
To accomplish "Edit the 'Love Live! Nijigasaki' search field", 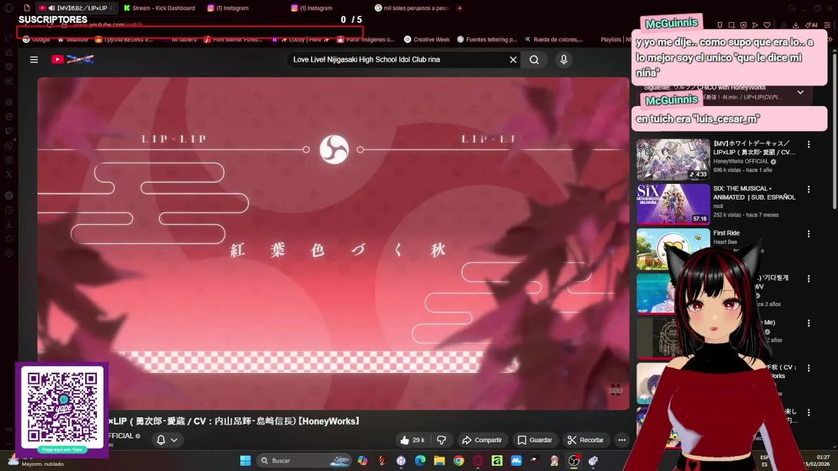I will pyautogui.click(x=397, y=60).
